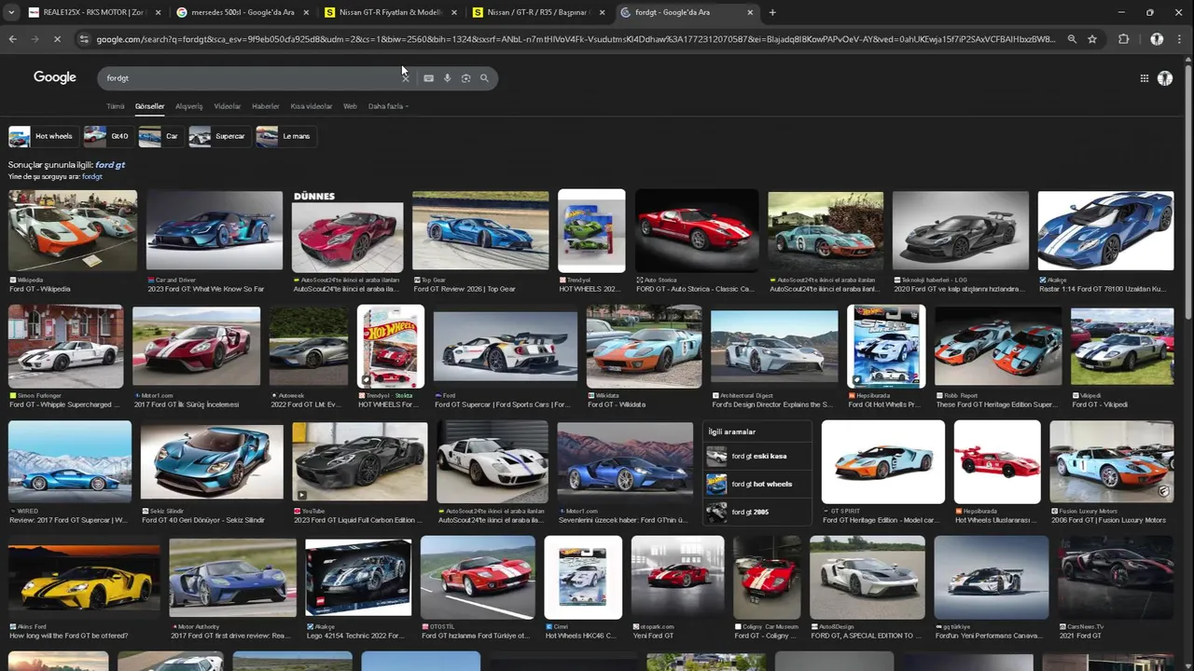1194x671 pixels.
Task: Open CarsNews TV 2021 Ford GT image
Action: pyautogui.click(x=1116, y=578)
